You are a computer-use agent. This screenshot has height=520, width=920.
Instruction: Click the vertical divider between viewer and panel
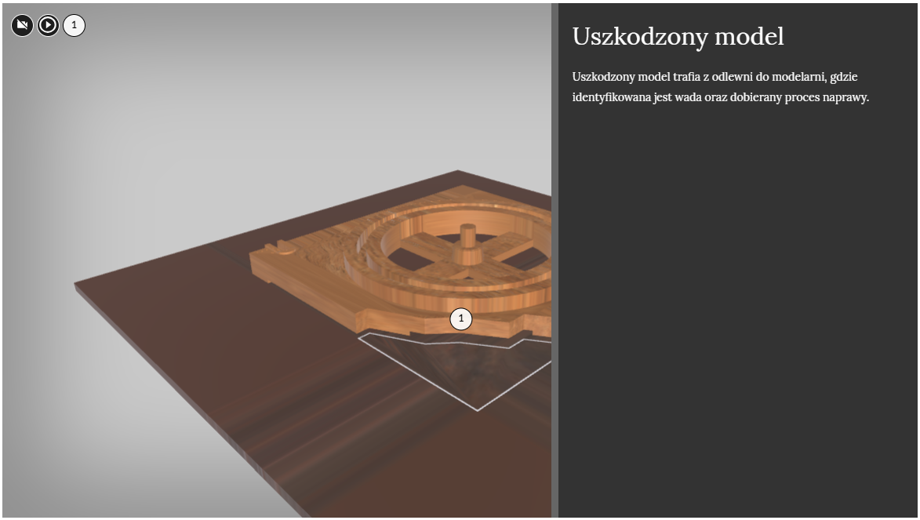(x=555, y=259)
